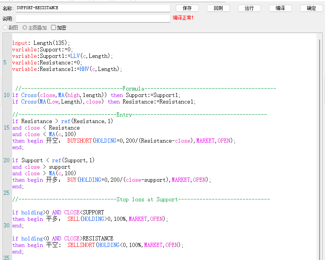Place cursor on 'input: Length(135);' line
Image resolution: width=325 pixels, height=260 pixels.
(x=41, y=43)
